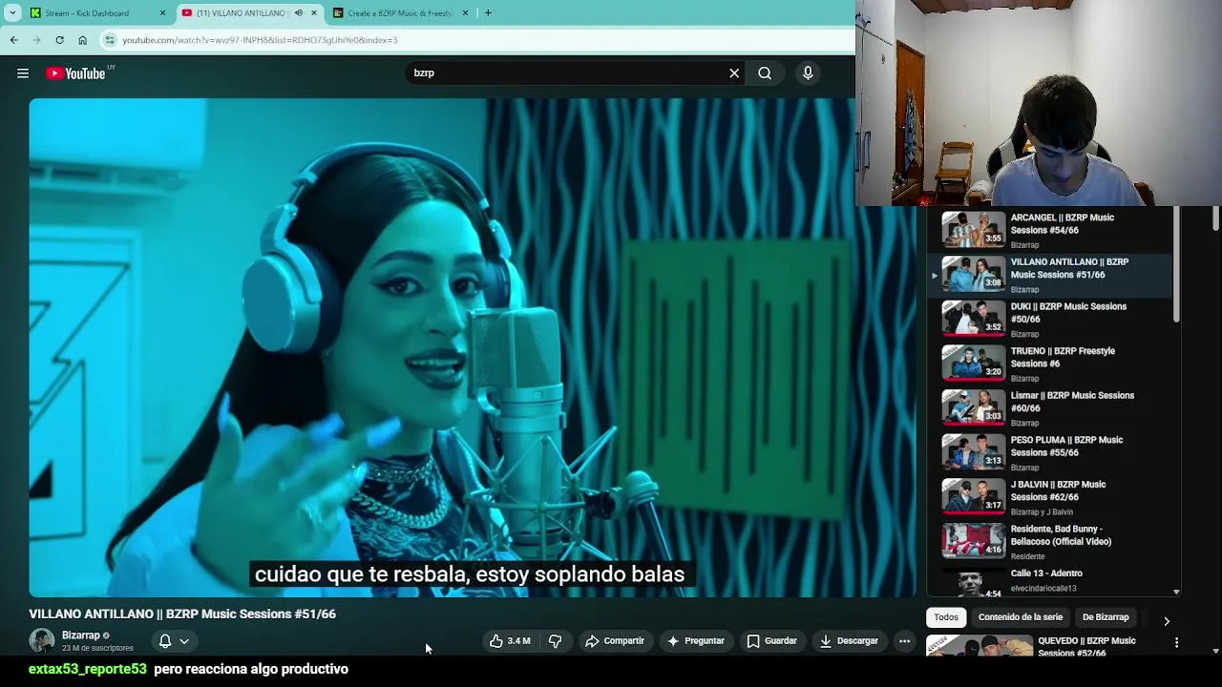Mute the VILLANO ANTILLANO tab audio
Viewport: 1222px width, 687px height.
298,13
